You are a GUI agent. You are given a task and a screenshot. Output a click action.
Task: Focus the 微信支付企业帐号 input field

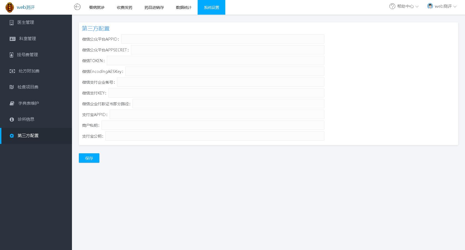pyautogui.click(x=221, y=82)
